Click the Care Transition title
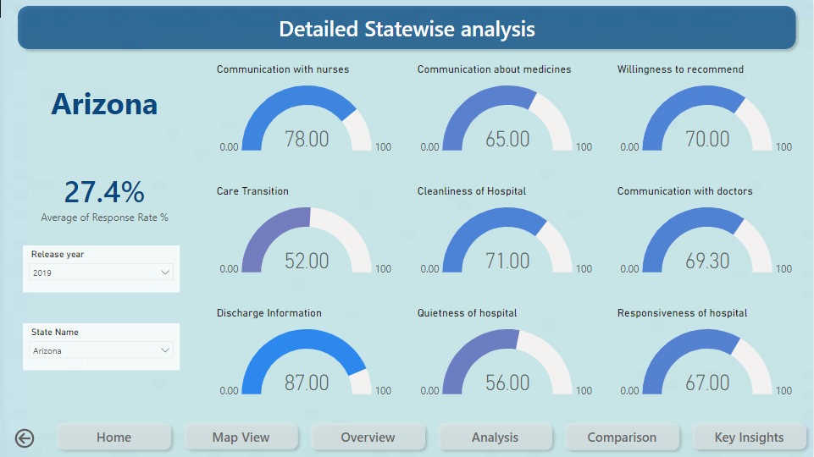The image size is (814, 457). (x=252, y=191)
